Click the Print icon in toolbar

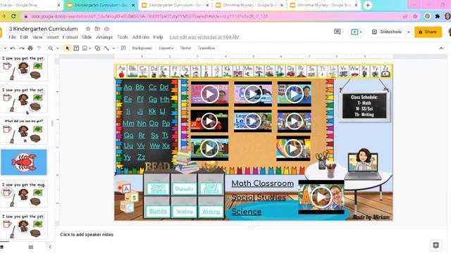(30, 48)
